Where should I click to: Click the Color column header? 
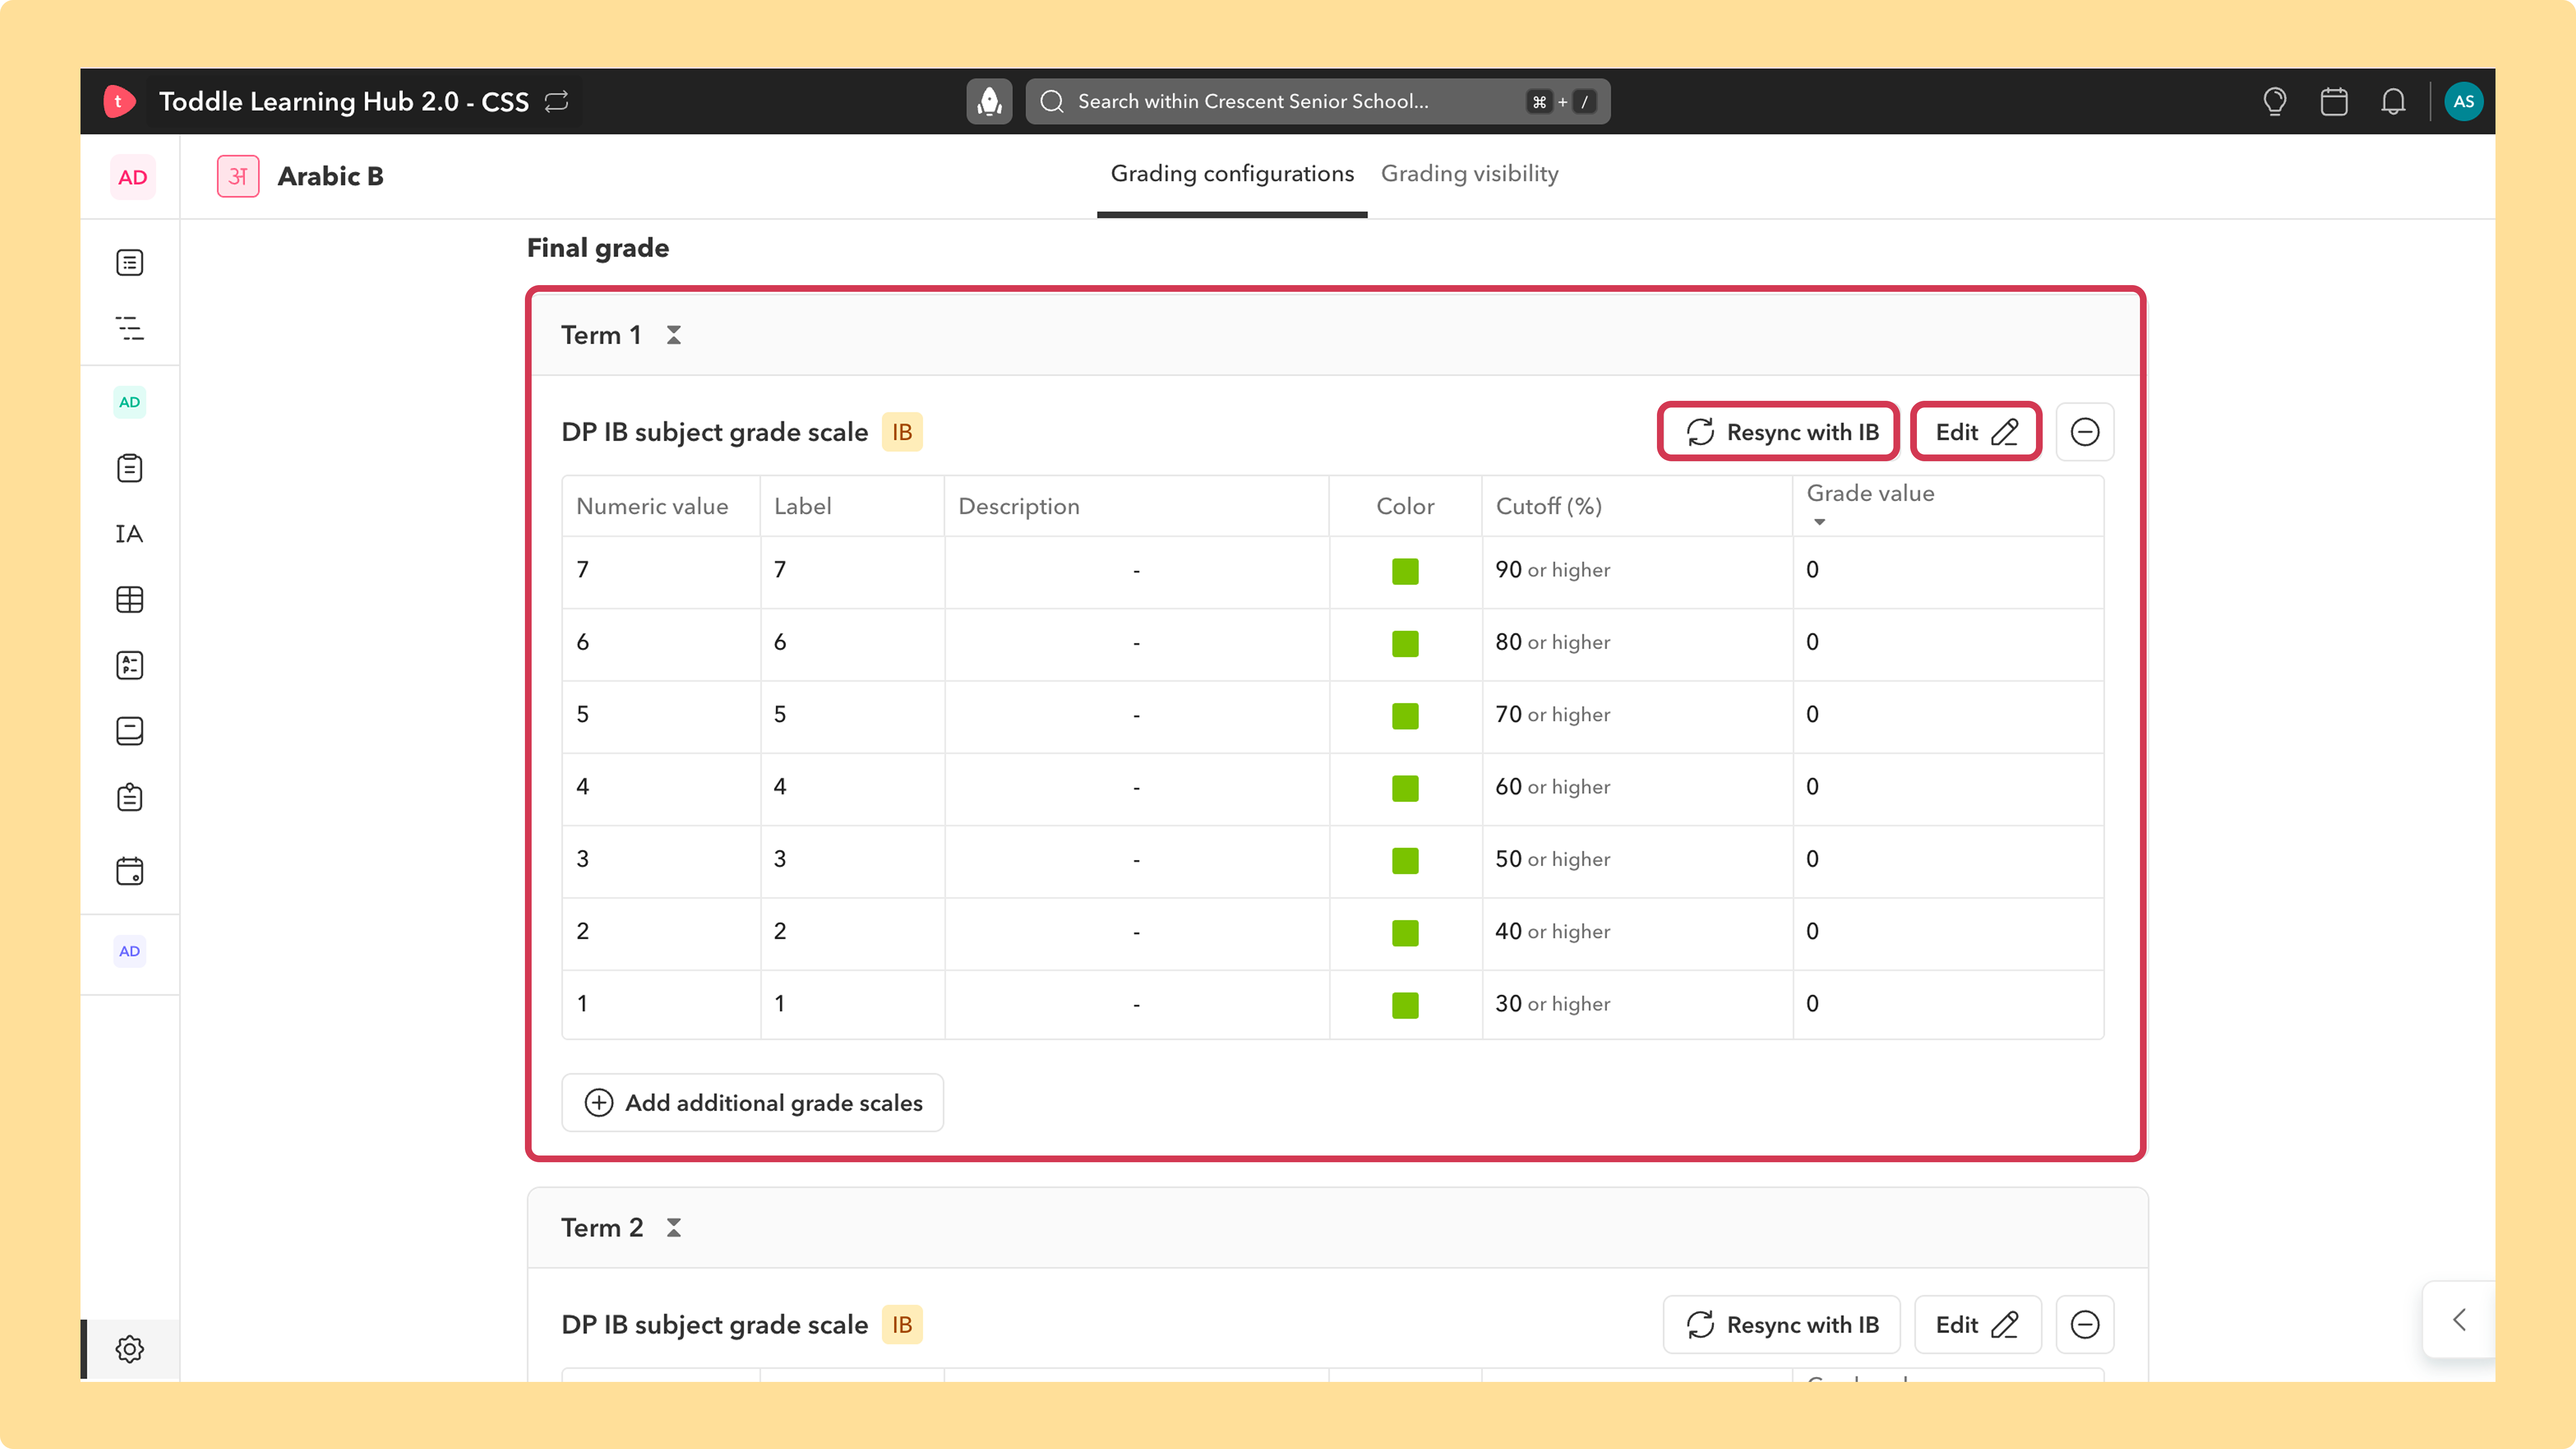[1405, 507]
